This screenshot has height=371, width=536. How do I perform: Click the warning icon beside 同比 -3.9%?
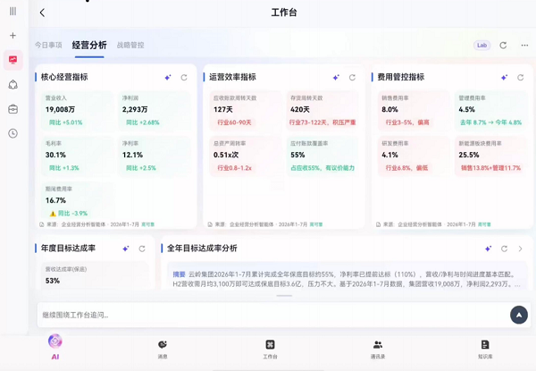tap(53, 214)
